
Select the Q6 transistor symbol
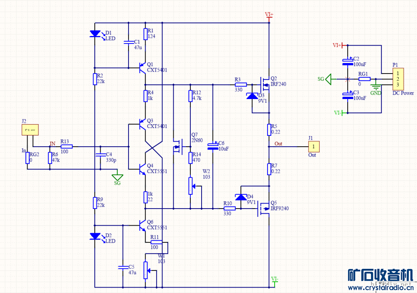[142, 225]
